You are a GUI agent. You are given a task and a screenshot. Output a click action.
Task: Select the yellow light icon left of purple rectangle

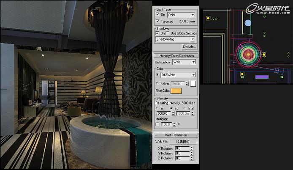click(x=242, y=74)
